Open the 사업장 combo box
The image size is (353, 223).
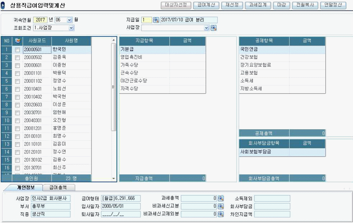click(x=206, y=28)
